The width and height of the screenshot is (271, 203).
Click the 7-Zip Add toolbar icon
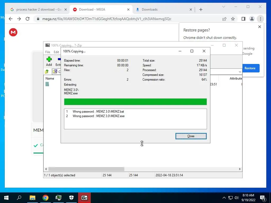(x=49, y=61)
